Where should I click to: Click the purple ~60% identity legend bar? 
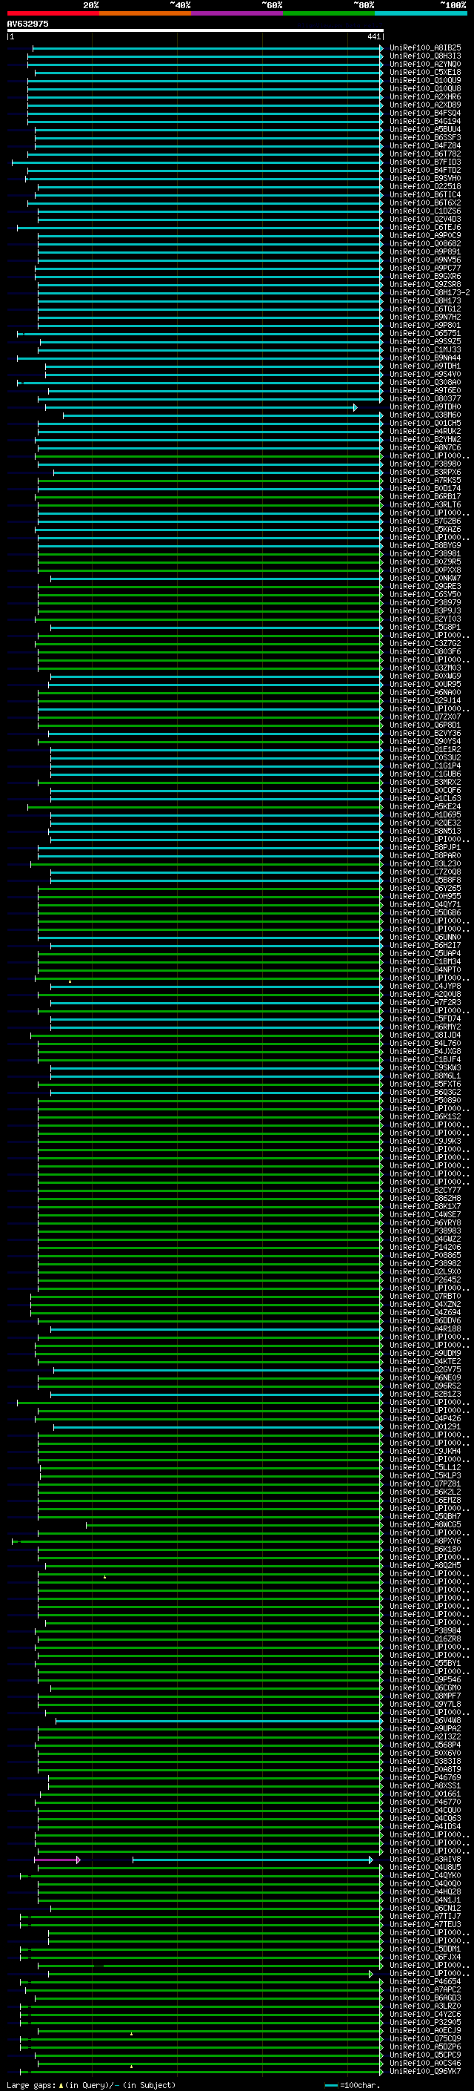click(238, 13)
